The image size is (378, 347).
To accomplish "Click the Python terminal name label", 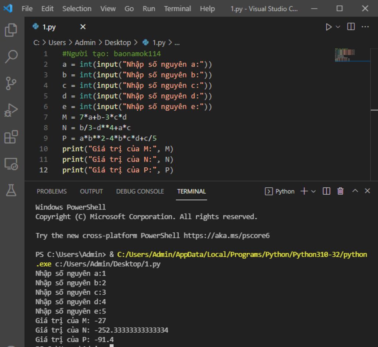I will pos(285,191).
